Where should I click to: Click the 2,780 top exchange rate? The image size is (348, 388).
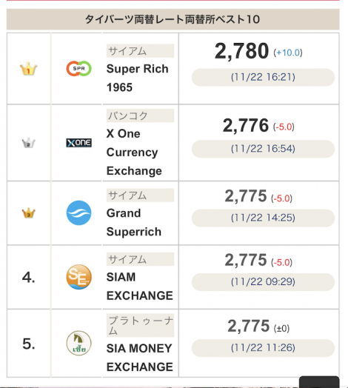click(242, 51)
